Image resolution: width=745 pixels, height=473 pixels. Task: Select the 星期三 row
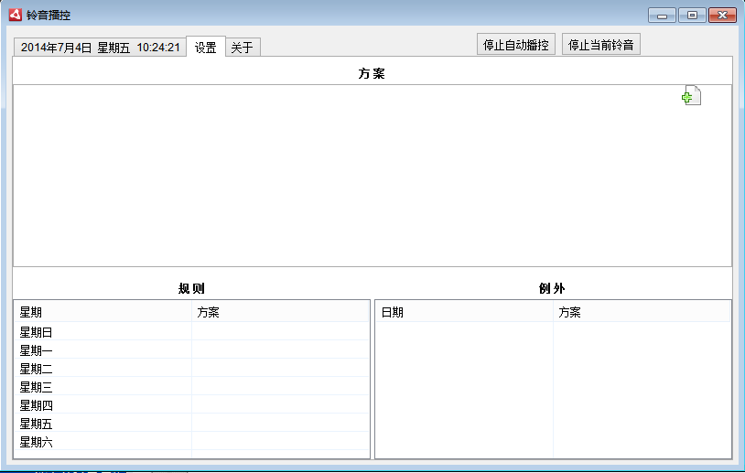pos(192,387)
